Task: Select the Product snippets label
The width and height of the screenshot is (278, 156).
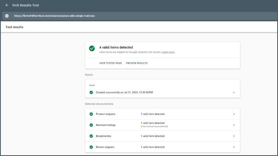Action: (106, 114)
